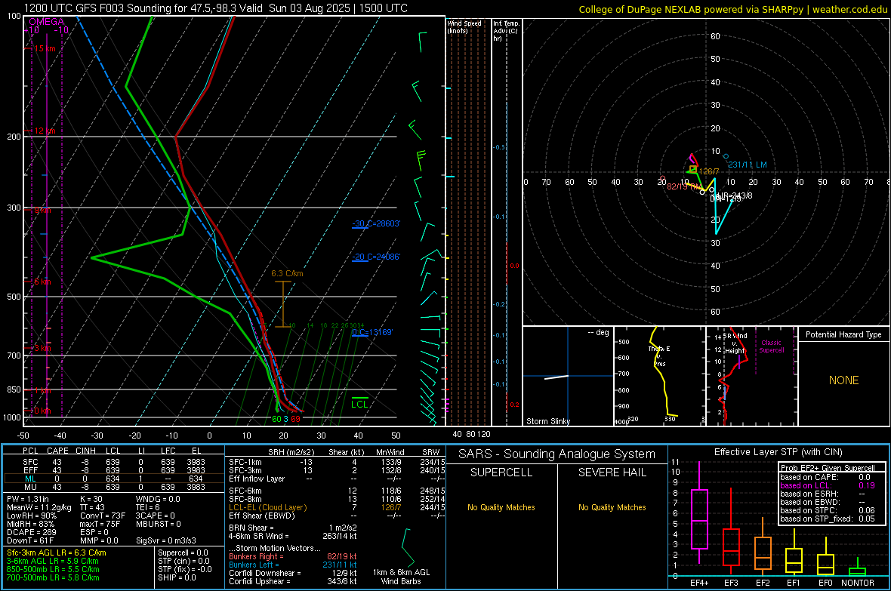Click the LowRH = 90% value
Image resolution: width=891 pixels, height=591 pixels.
tap(31, 516)
